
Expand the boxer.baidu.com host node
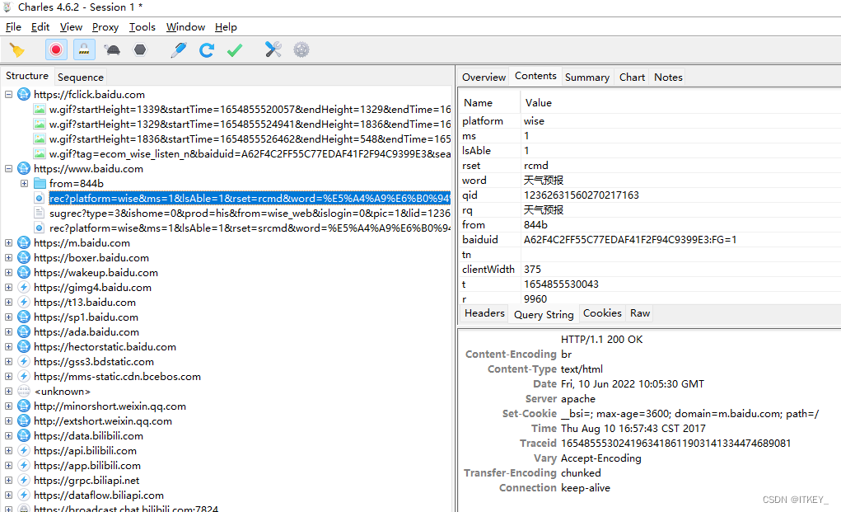[8, 257]
